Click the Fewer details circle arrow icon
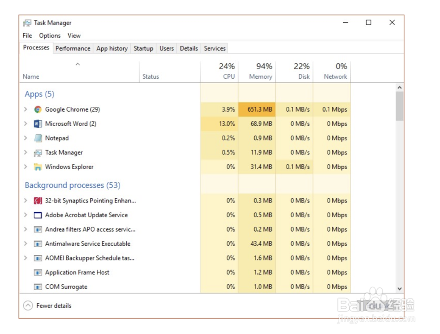The height and width of the screenshot is (334, 440). point(28,305)
